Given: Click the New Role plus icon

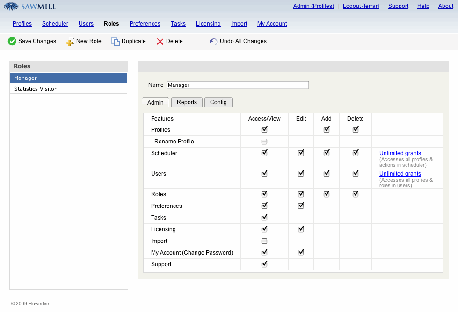Looking at the screenshot, I should point(70,42).
